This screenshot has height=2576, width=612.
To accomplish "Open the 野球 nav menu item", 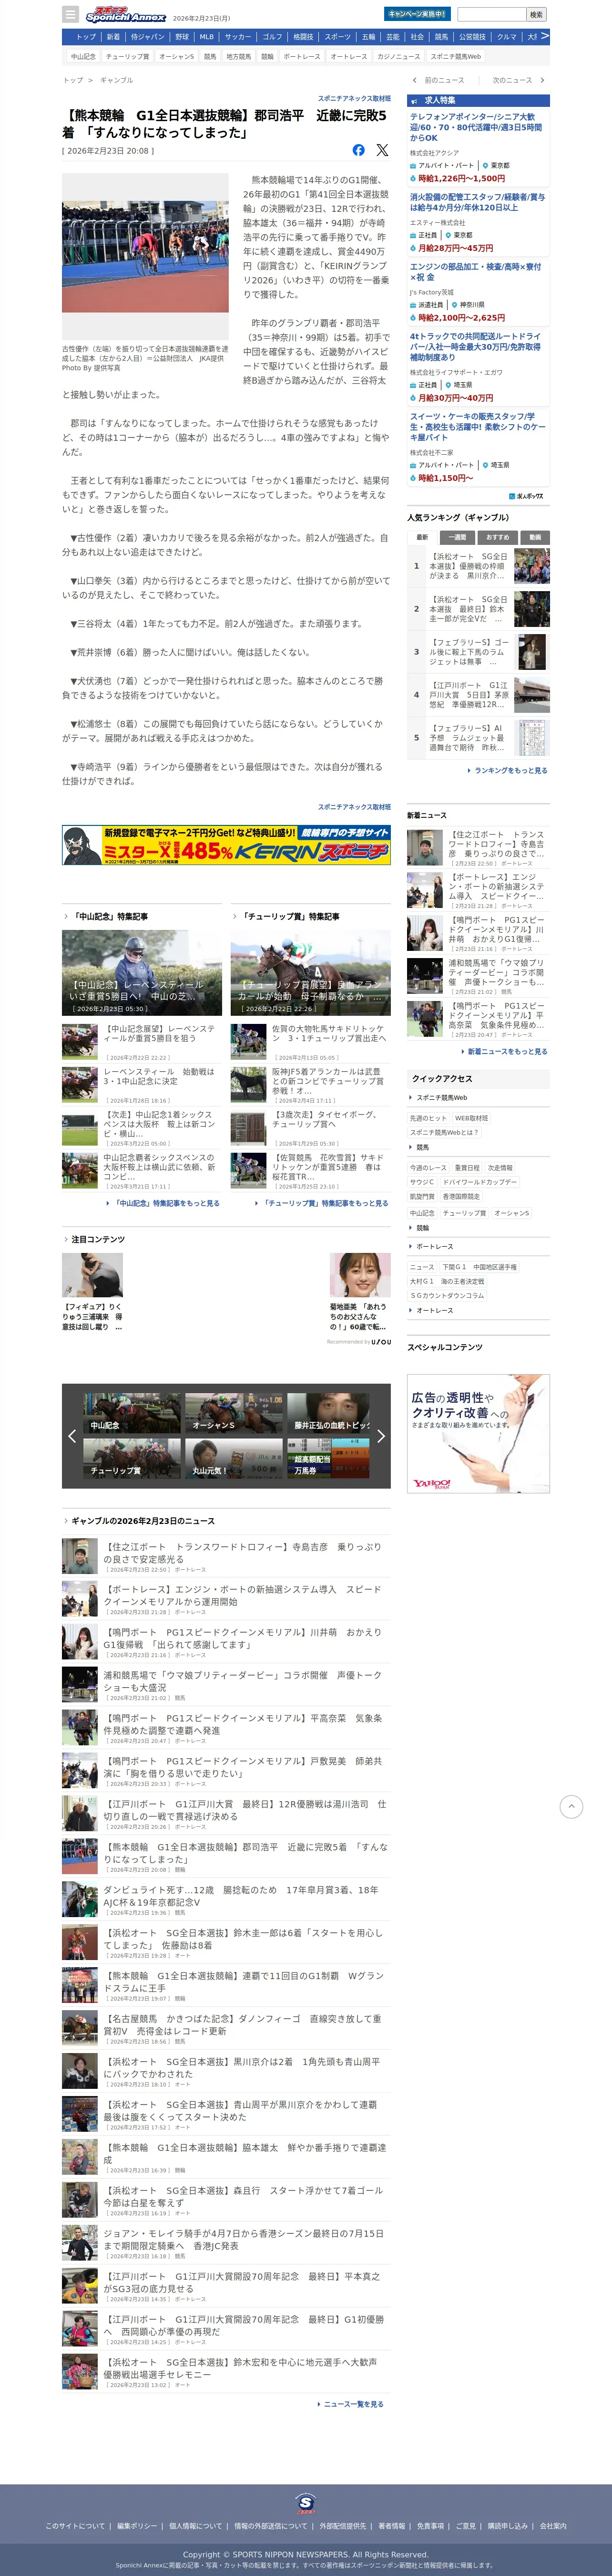I will click(x=182, y=37).
